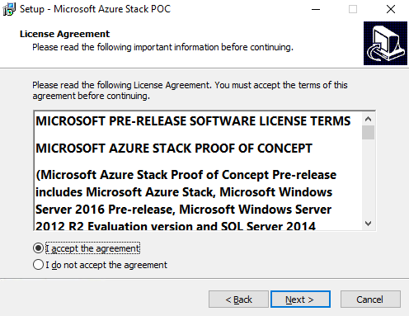The width and height of the screenshot is (409, 316).
Task: Minimize the Setup window
Action: point(316,9)
